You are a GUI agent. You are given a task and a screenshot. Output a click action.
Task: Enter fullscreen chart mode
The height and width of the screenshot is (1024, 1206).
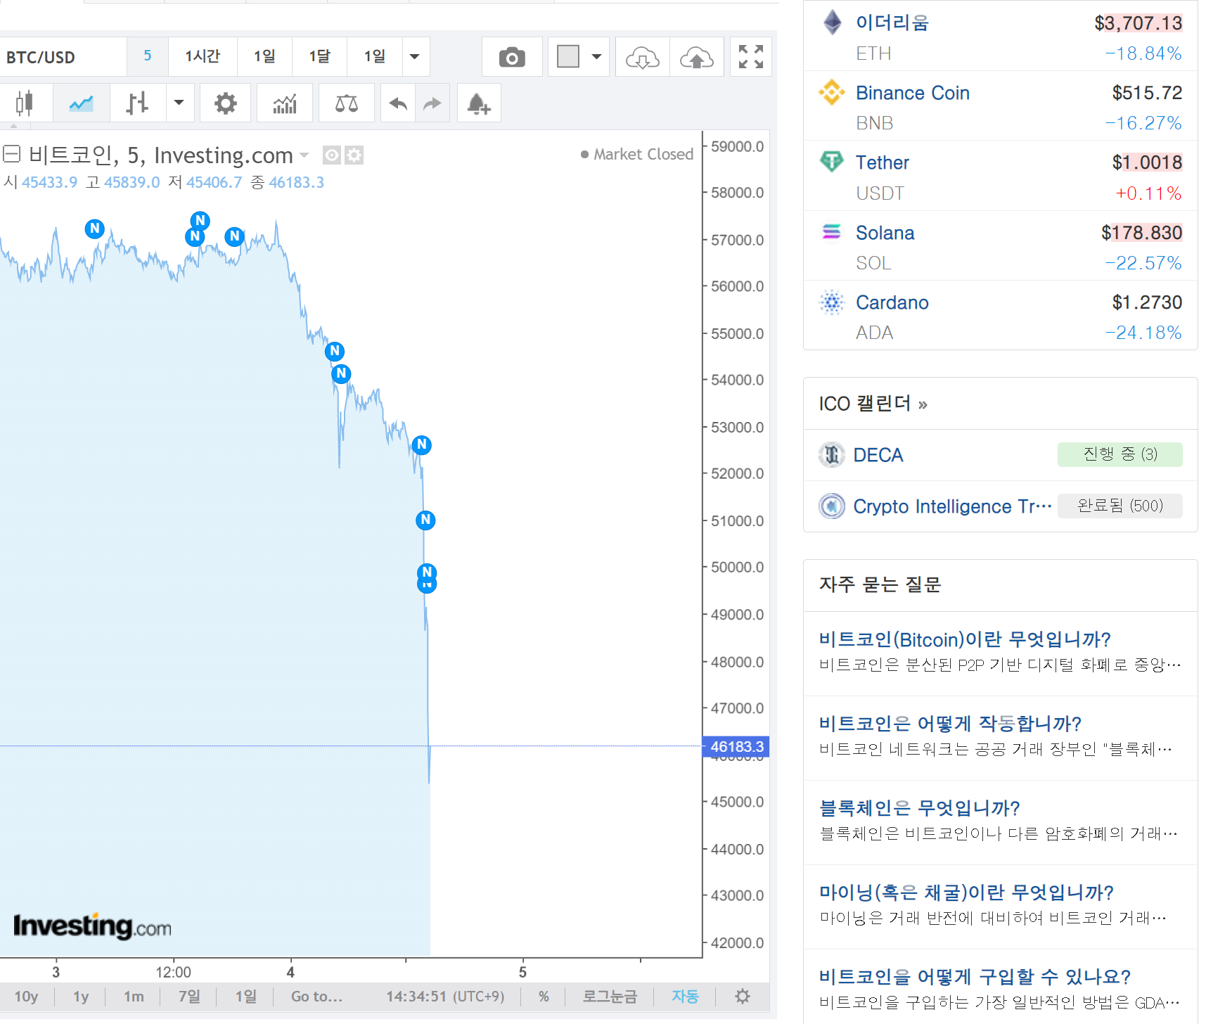pyautogui.click(x=750, y=57)
